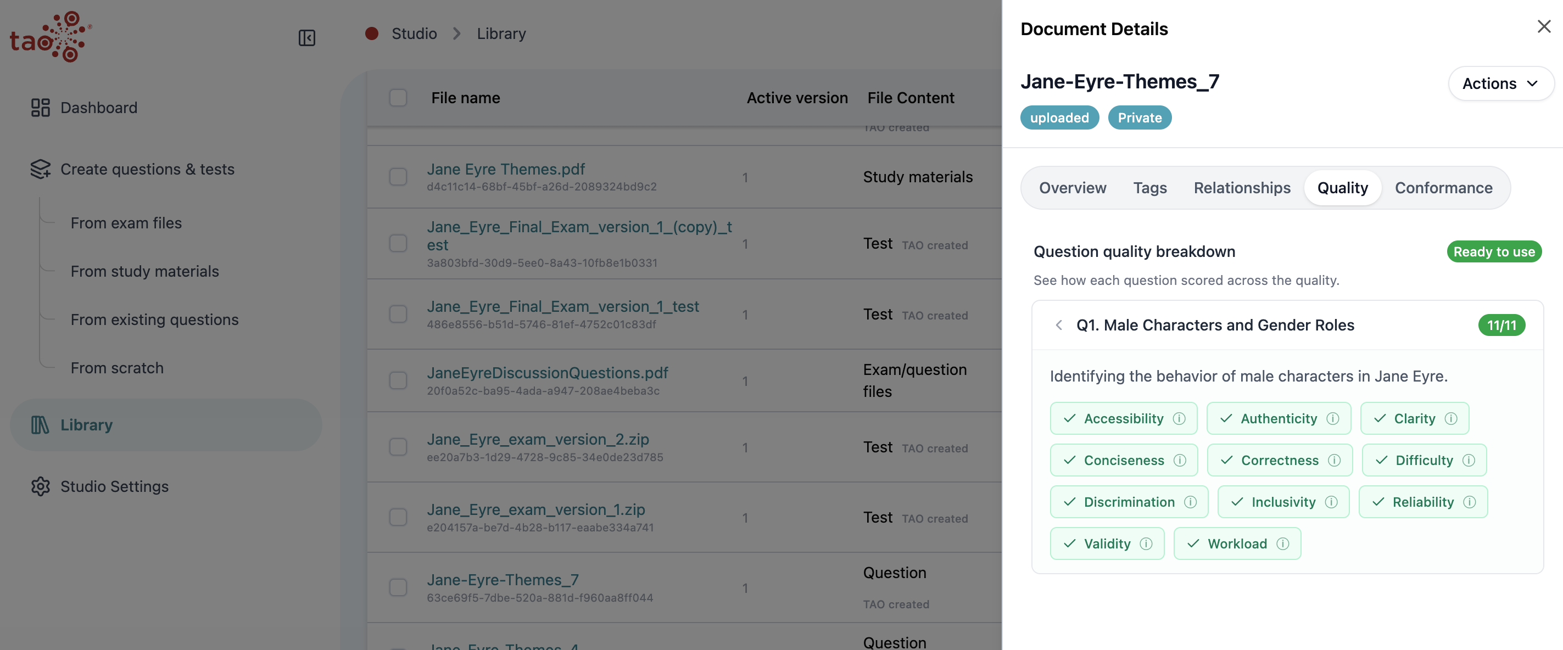This screenshot has width=1563, height=650.
Task: Collapse the sidebar panel icon
Action: (306, 37)
